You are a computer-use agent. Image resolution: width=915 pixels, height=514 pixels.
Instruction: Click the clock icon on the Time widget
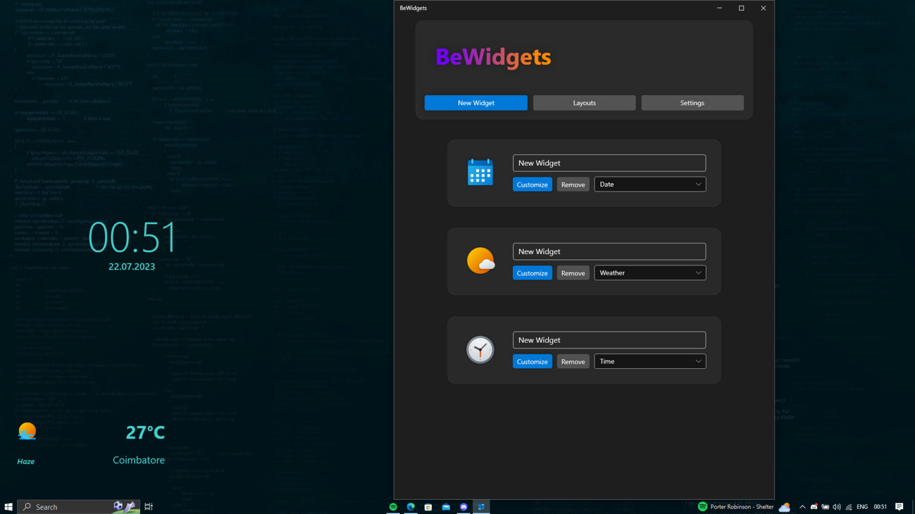tap(480, 350)
